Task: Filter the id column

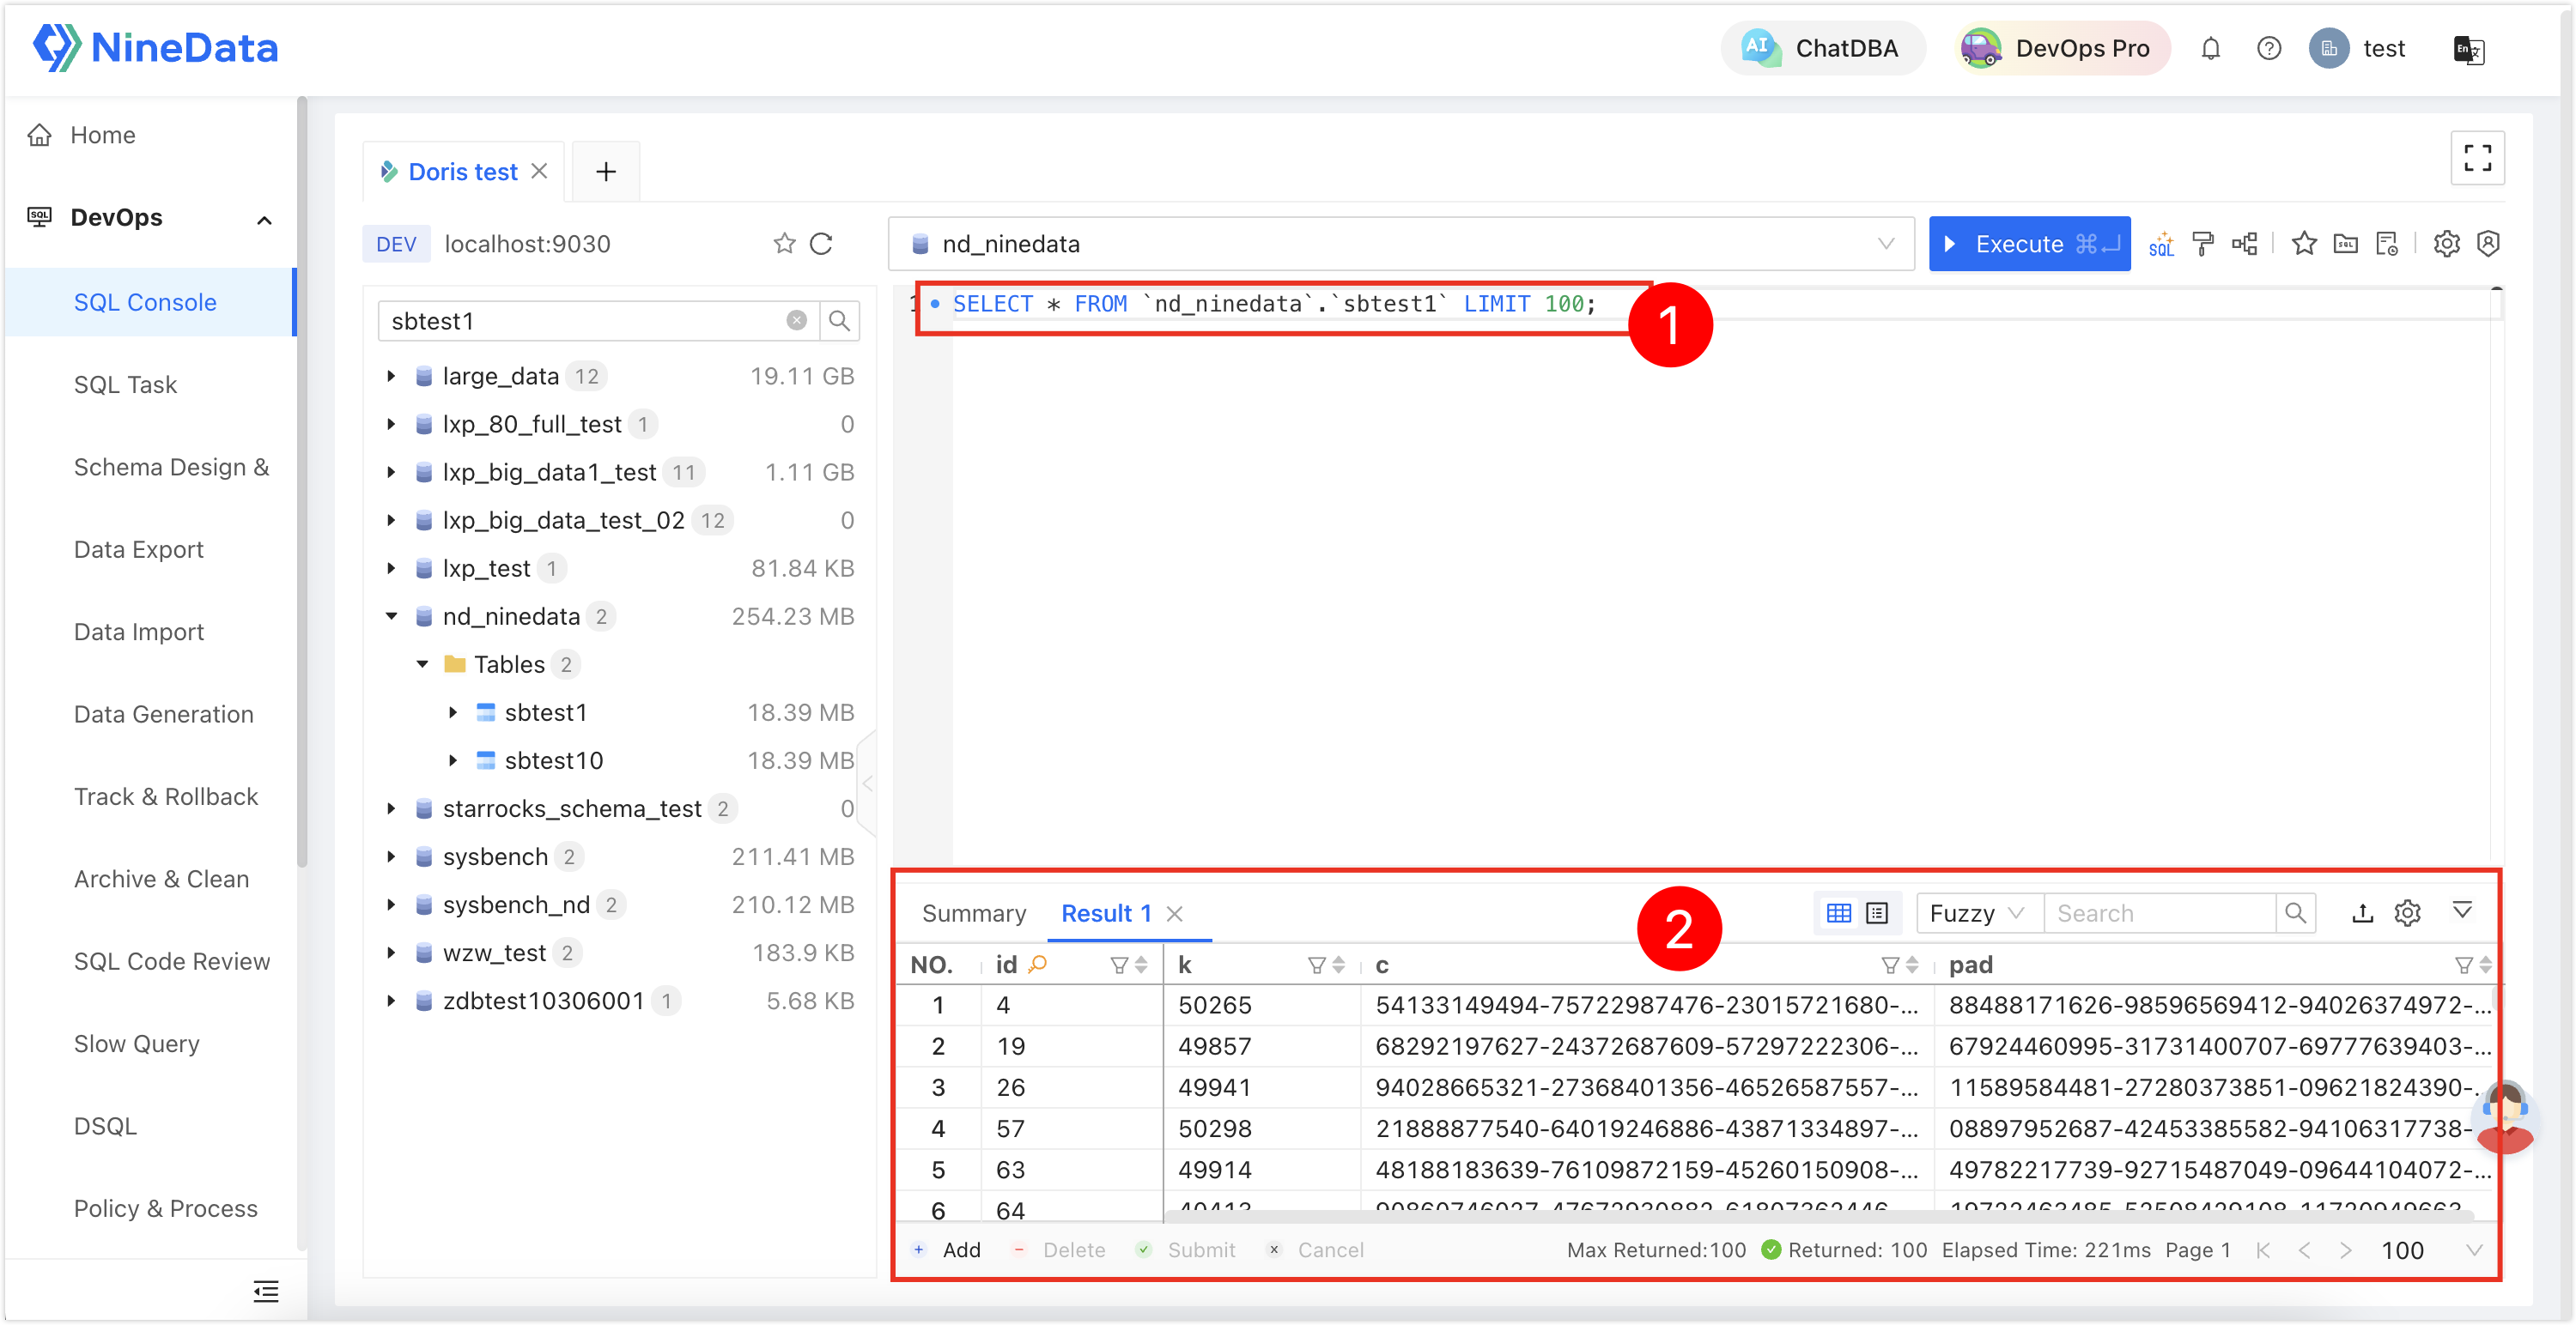Action: (1119, 965)
